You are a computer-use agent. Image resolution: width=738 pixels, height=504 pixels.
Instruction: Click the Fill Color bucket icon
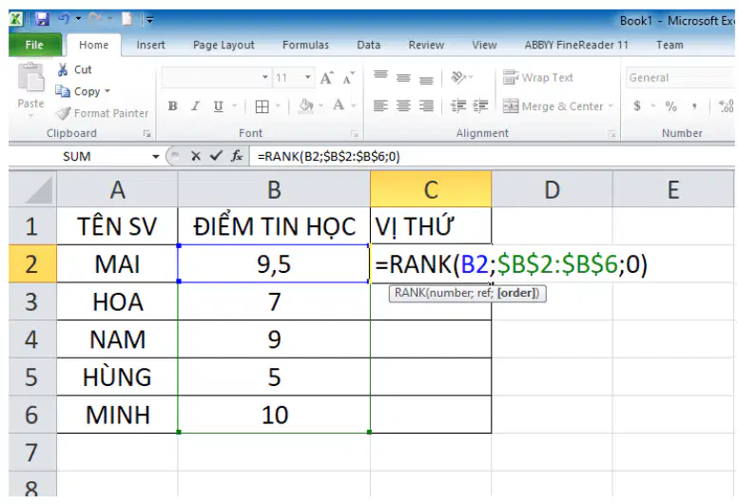306,106
